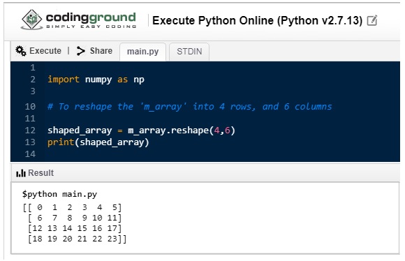The image size is (405, 261).
Task: Click the bar chart icon next to Result
Action: (x=21, y=172)
